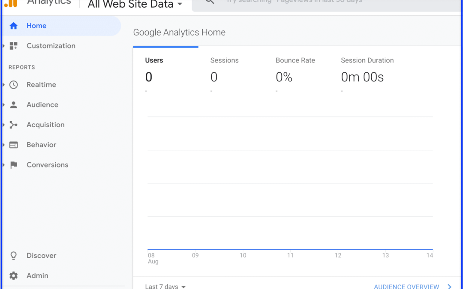Viewport: 463px width, 289px height.
Task: Open the Audience Overview link
Action: pos(406,286)
